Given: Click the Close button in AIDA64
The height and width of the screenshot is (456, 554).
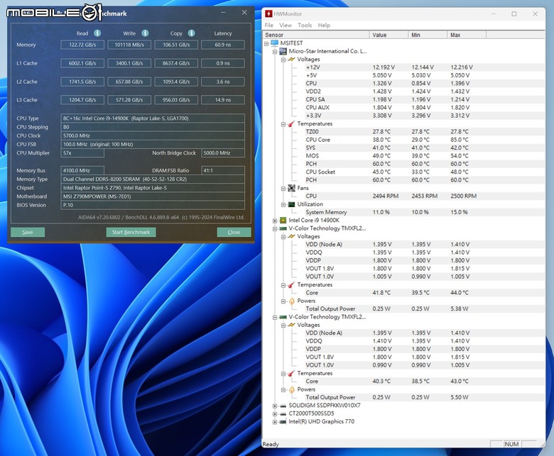Looking at the screenshot, I should click(234, 232).
